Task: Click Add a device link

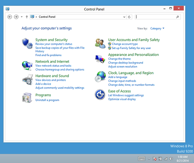Action: click(43, 84)
